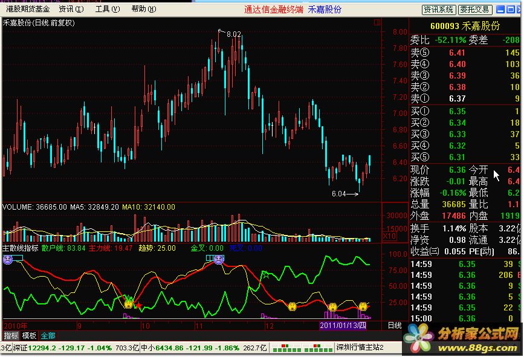Click the 散户线: 83.84 label

point(63,248)
